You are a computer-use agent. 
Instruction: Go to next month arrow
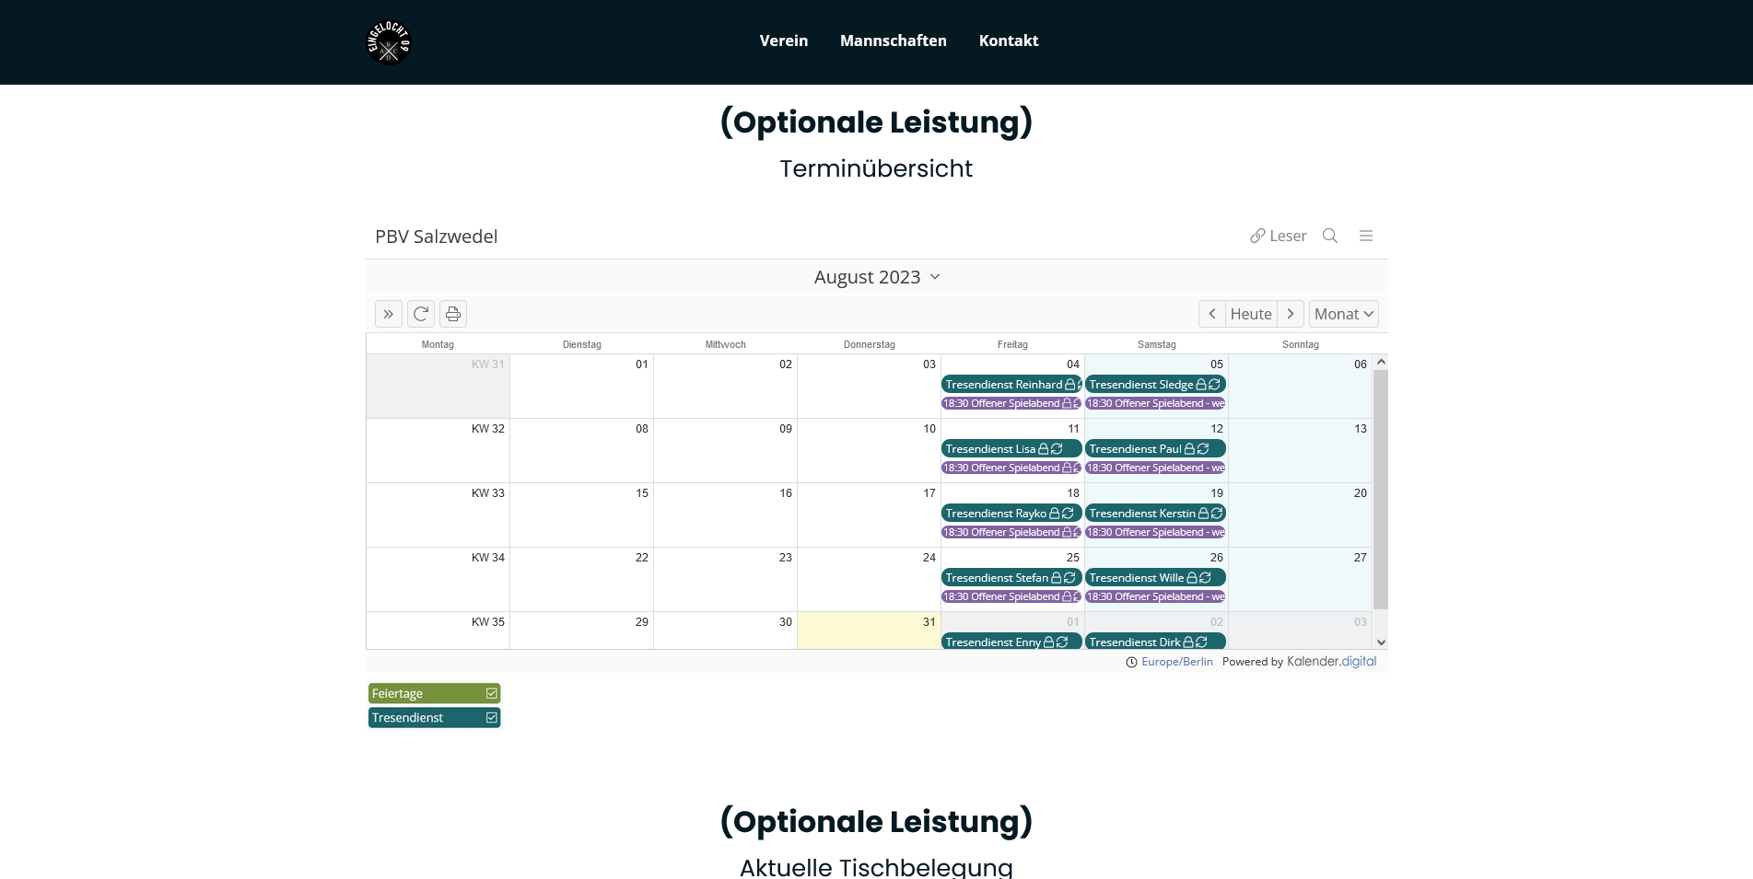(x=1291, y=314)
